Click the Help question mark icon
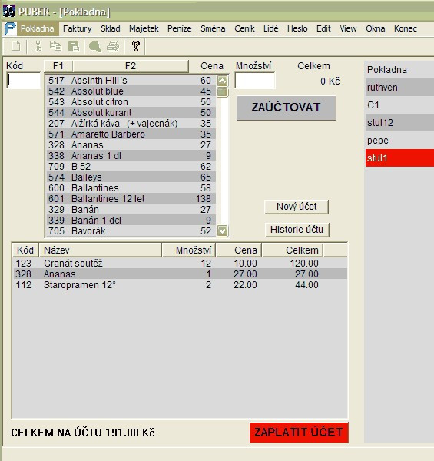 [x=136, y=46]
